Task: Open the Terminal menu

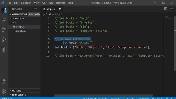Action: [60, 3]
